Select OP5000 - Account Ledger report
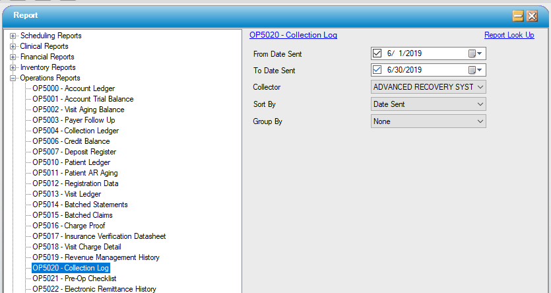This screenshot has width=551, height=293. click(x=73, y=88)
